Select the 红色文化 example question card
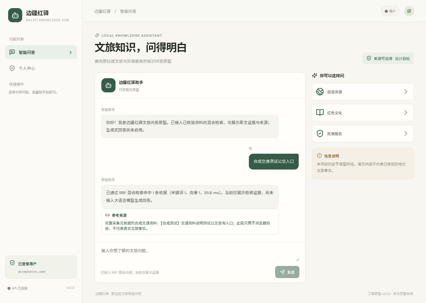Screen dimensions: 426x303 click(x=363, y=113)
